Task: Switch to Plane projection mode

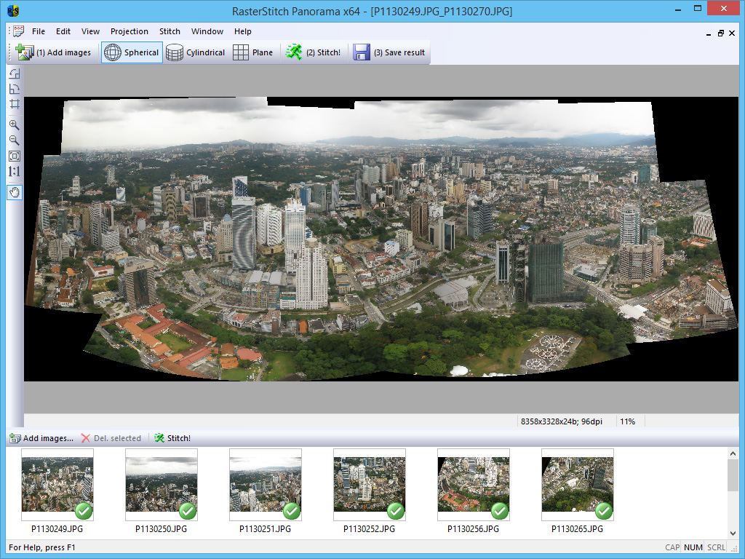Action: [x=252, y=52]
